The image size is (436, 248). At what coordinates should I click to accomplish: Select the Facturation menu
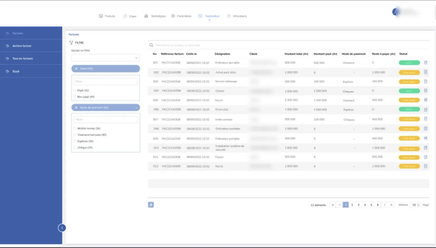pyautogui.click(x=209, y=16)
